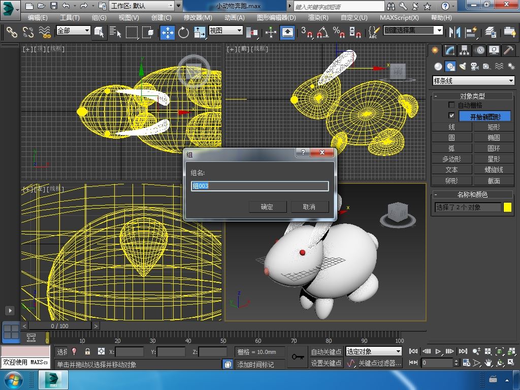Toggle the selection lock padlock icon

87,351
